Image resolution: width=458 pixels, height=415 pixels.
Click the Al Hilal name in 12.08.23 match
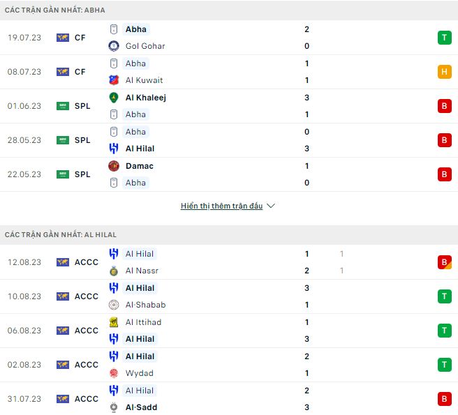[140, 254]
